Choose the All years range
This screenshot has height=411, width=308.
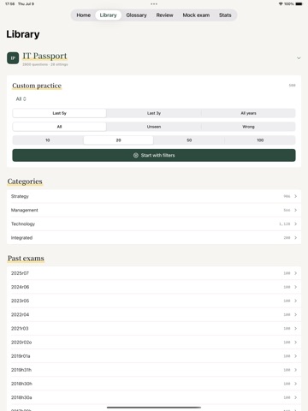248,113
